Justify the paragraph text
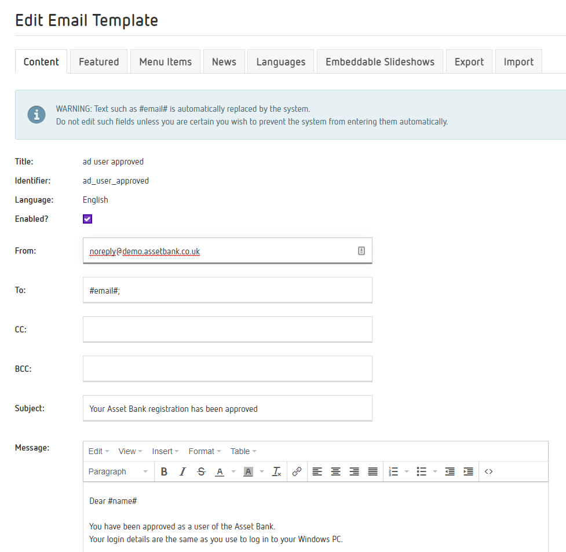566x552 pixels. [373, 471]
